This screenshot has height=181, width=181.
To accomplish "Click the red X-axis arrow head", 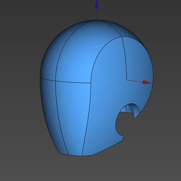I will [147, 82].
